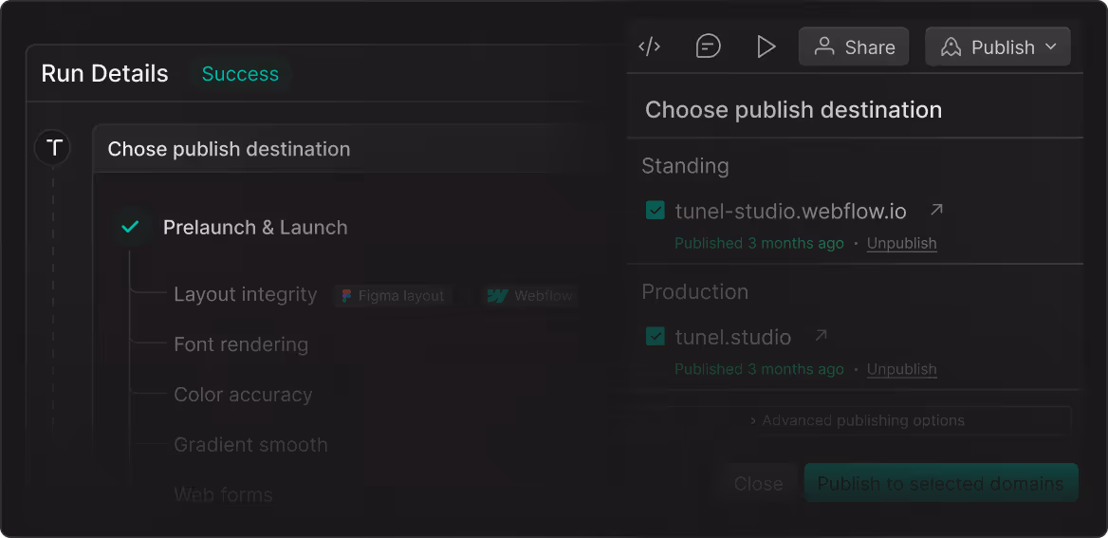Select the Web forms item

tap(223, 494)
